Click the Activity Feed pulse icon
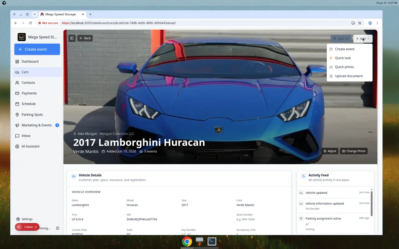Image resolution: width=399 pixels, height=249 pixels. 304,176
